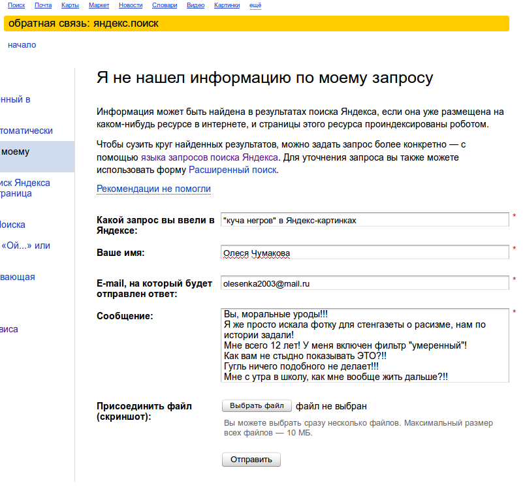This screenshot has height=489, width=525.
Task: Click the начало breadcrumb link
Action: coord(22,45)
